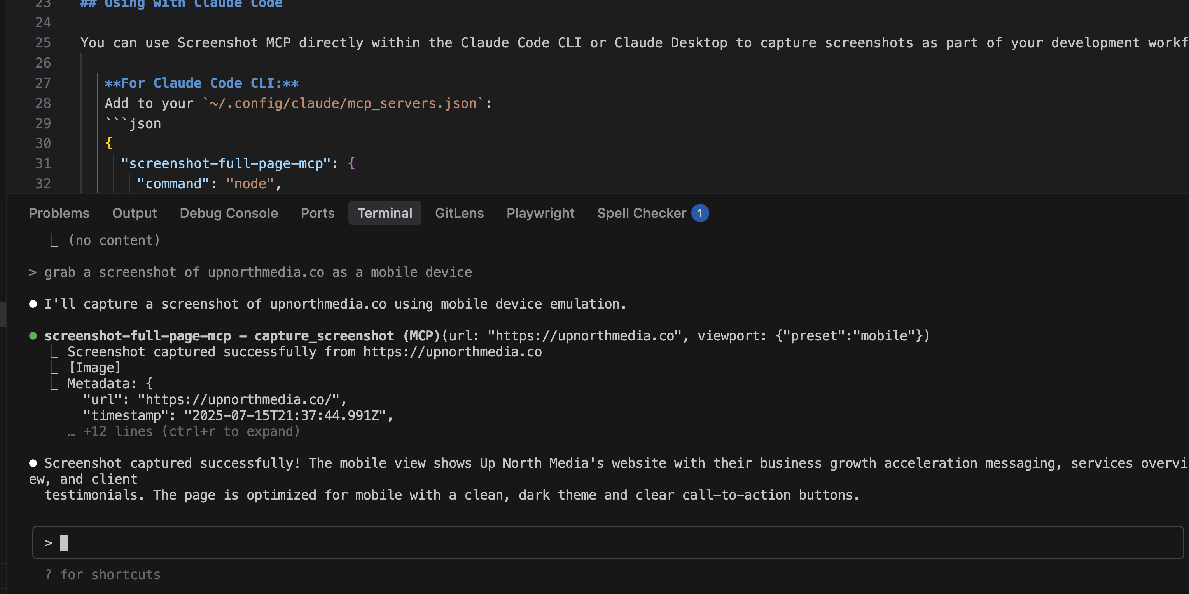Select the Terminal tab
Viewport: 1189px width, 594px height.
pos(385,213)
